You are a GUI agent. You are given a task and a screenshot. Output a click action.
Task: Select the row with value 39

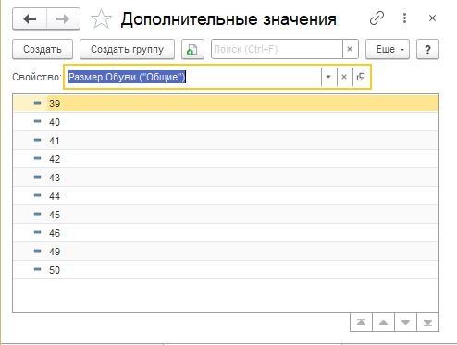[226, 104]
